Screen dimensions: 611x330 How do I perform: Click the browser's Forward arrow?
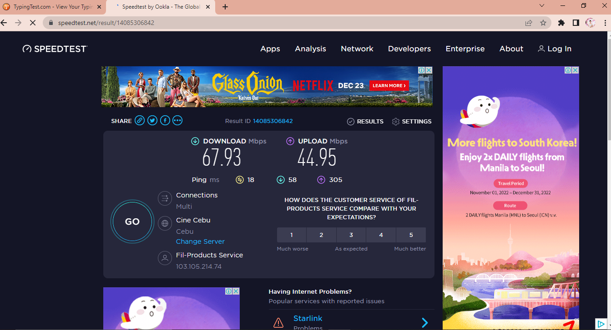point(18,23)
